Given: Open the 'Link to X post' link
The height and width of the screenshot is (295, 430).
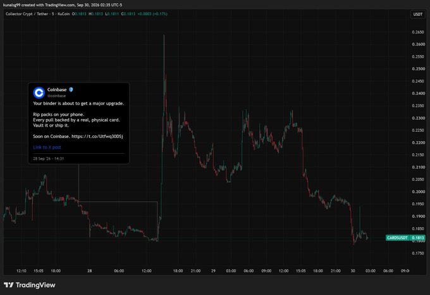Looking at the screenshot, I should click(47, 147).
